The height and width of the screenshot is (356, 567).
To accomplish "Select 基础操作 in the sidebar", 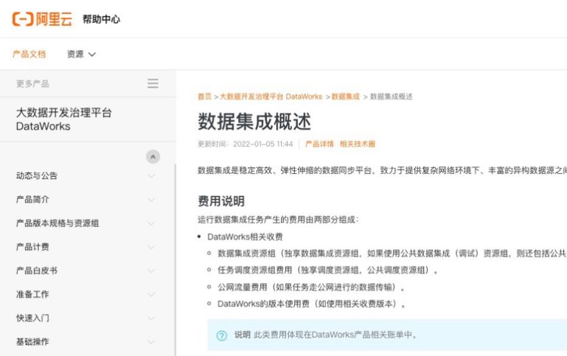I will point(32,341).
